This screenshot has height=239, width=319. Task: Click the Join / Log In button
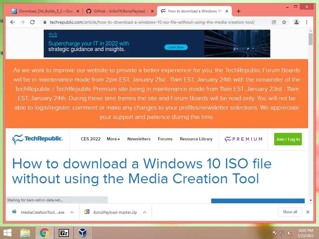(288, 139)
